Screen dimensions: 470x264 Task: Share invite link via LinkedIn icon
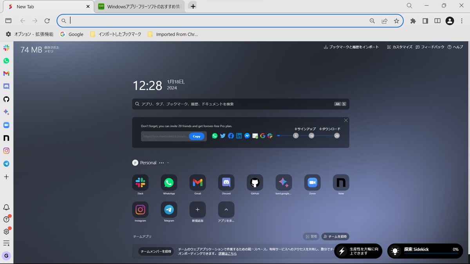pos(239,136)
